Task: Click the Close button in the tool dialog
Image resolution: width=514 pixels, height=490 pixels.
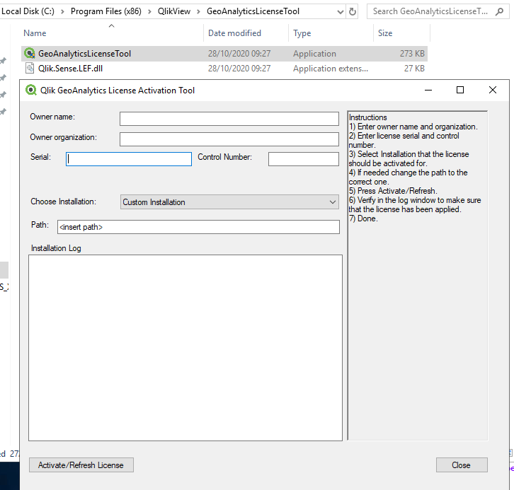Action: pyautogui.click(x=462, y=465)
